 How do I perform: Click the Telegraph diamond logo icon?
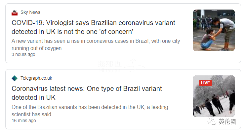click(x=15, y=78)
